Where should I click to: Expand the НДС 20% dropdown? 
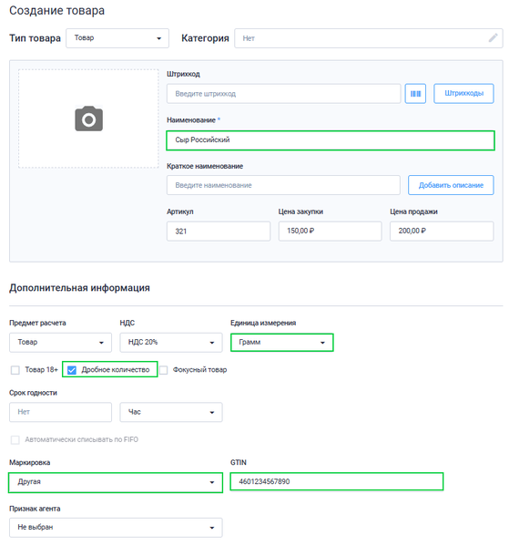(171, 343)
